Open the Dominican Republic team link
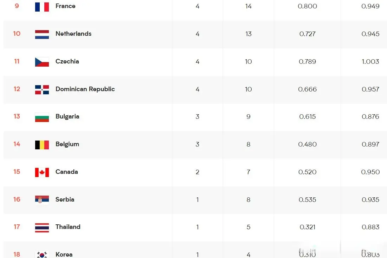387x258 pixels. point(85,89)
